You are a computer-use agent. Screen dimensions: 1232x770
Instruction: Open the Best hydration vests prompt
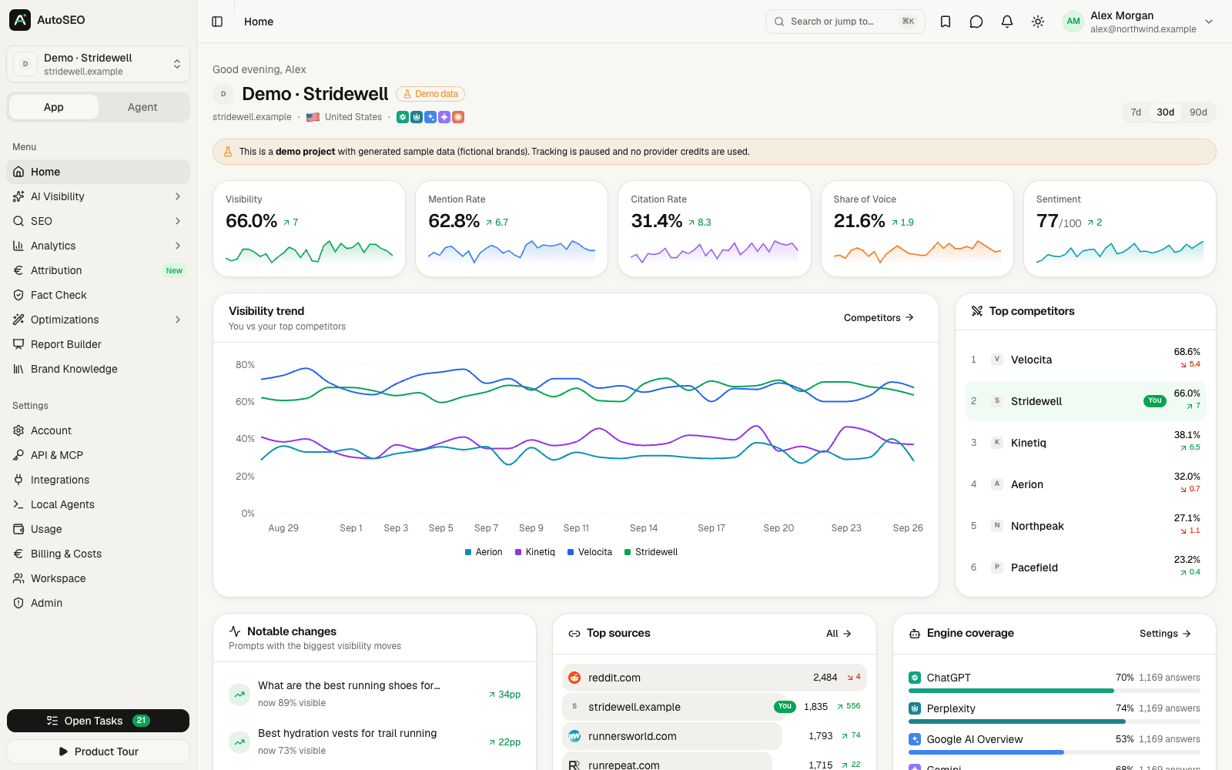[x=374, y=742]
